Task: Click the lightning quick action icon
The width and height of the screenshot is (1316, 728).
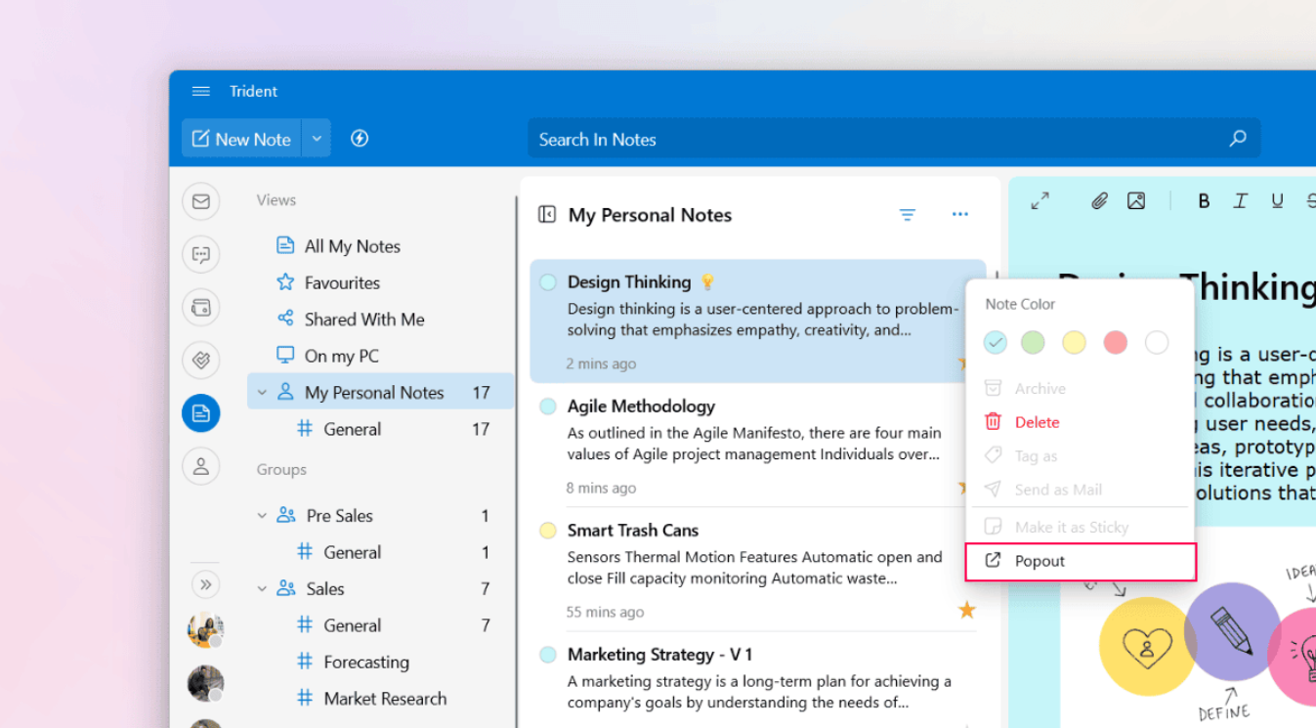Action: tap(360, 139)
